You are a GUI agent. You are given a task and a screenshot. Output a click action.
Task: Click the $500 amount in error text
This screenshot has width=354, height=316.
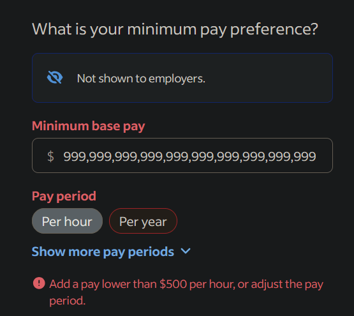173,284
